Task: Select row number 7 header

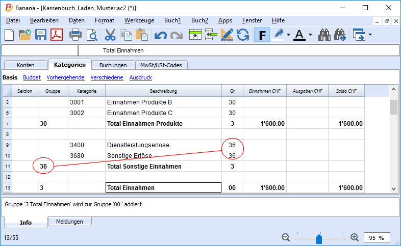Action: (x=8, y=124)
